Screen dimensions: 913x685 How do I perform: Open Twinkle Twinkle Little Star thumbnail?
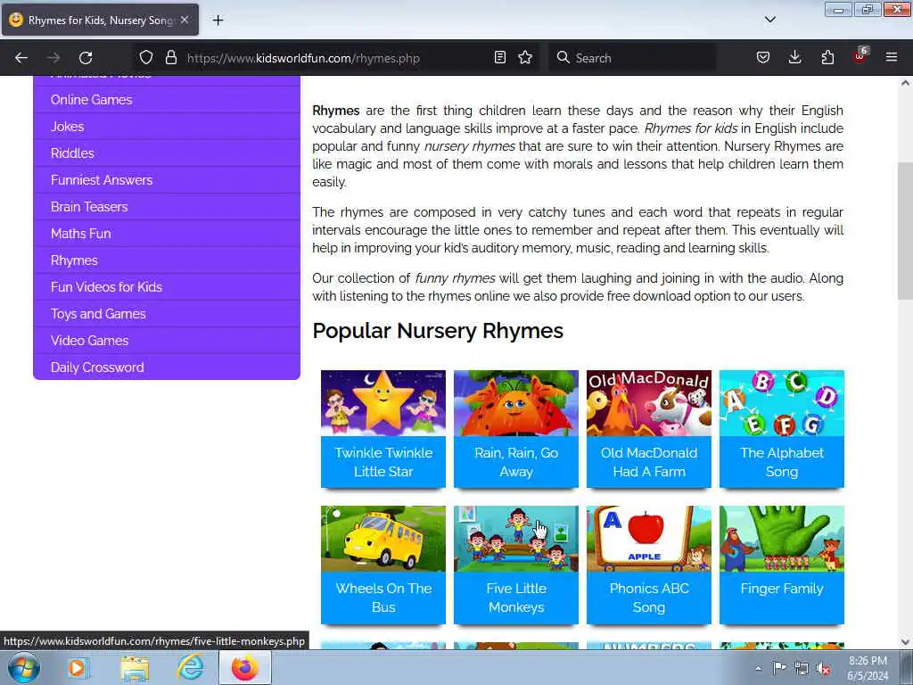pos(383,403)
